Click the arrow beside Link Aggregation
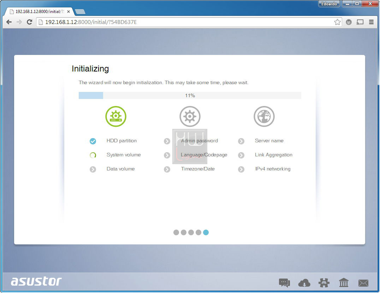 pos(241,155)
